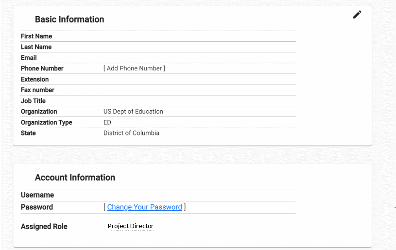Click the Phone Number row label
This screenshot has height=250, width=396.
42,68
